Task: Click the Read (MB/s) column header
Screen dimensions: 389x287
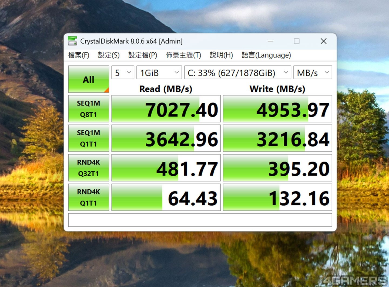Action: [166, 89]
